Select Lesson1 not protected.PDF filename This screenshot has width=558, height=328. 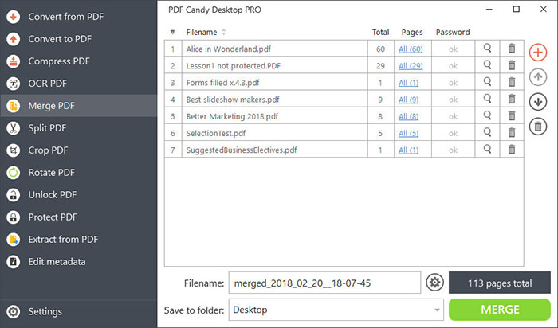point(234,66)
